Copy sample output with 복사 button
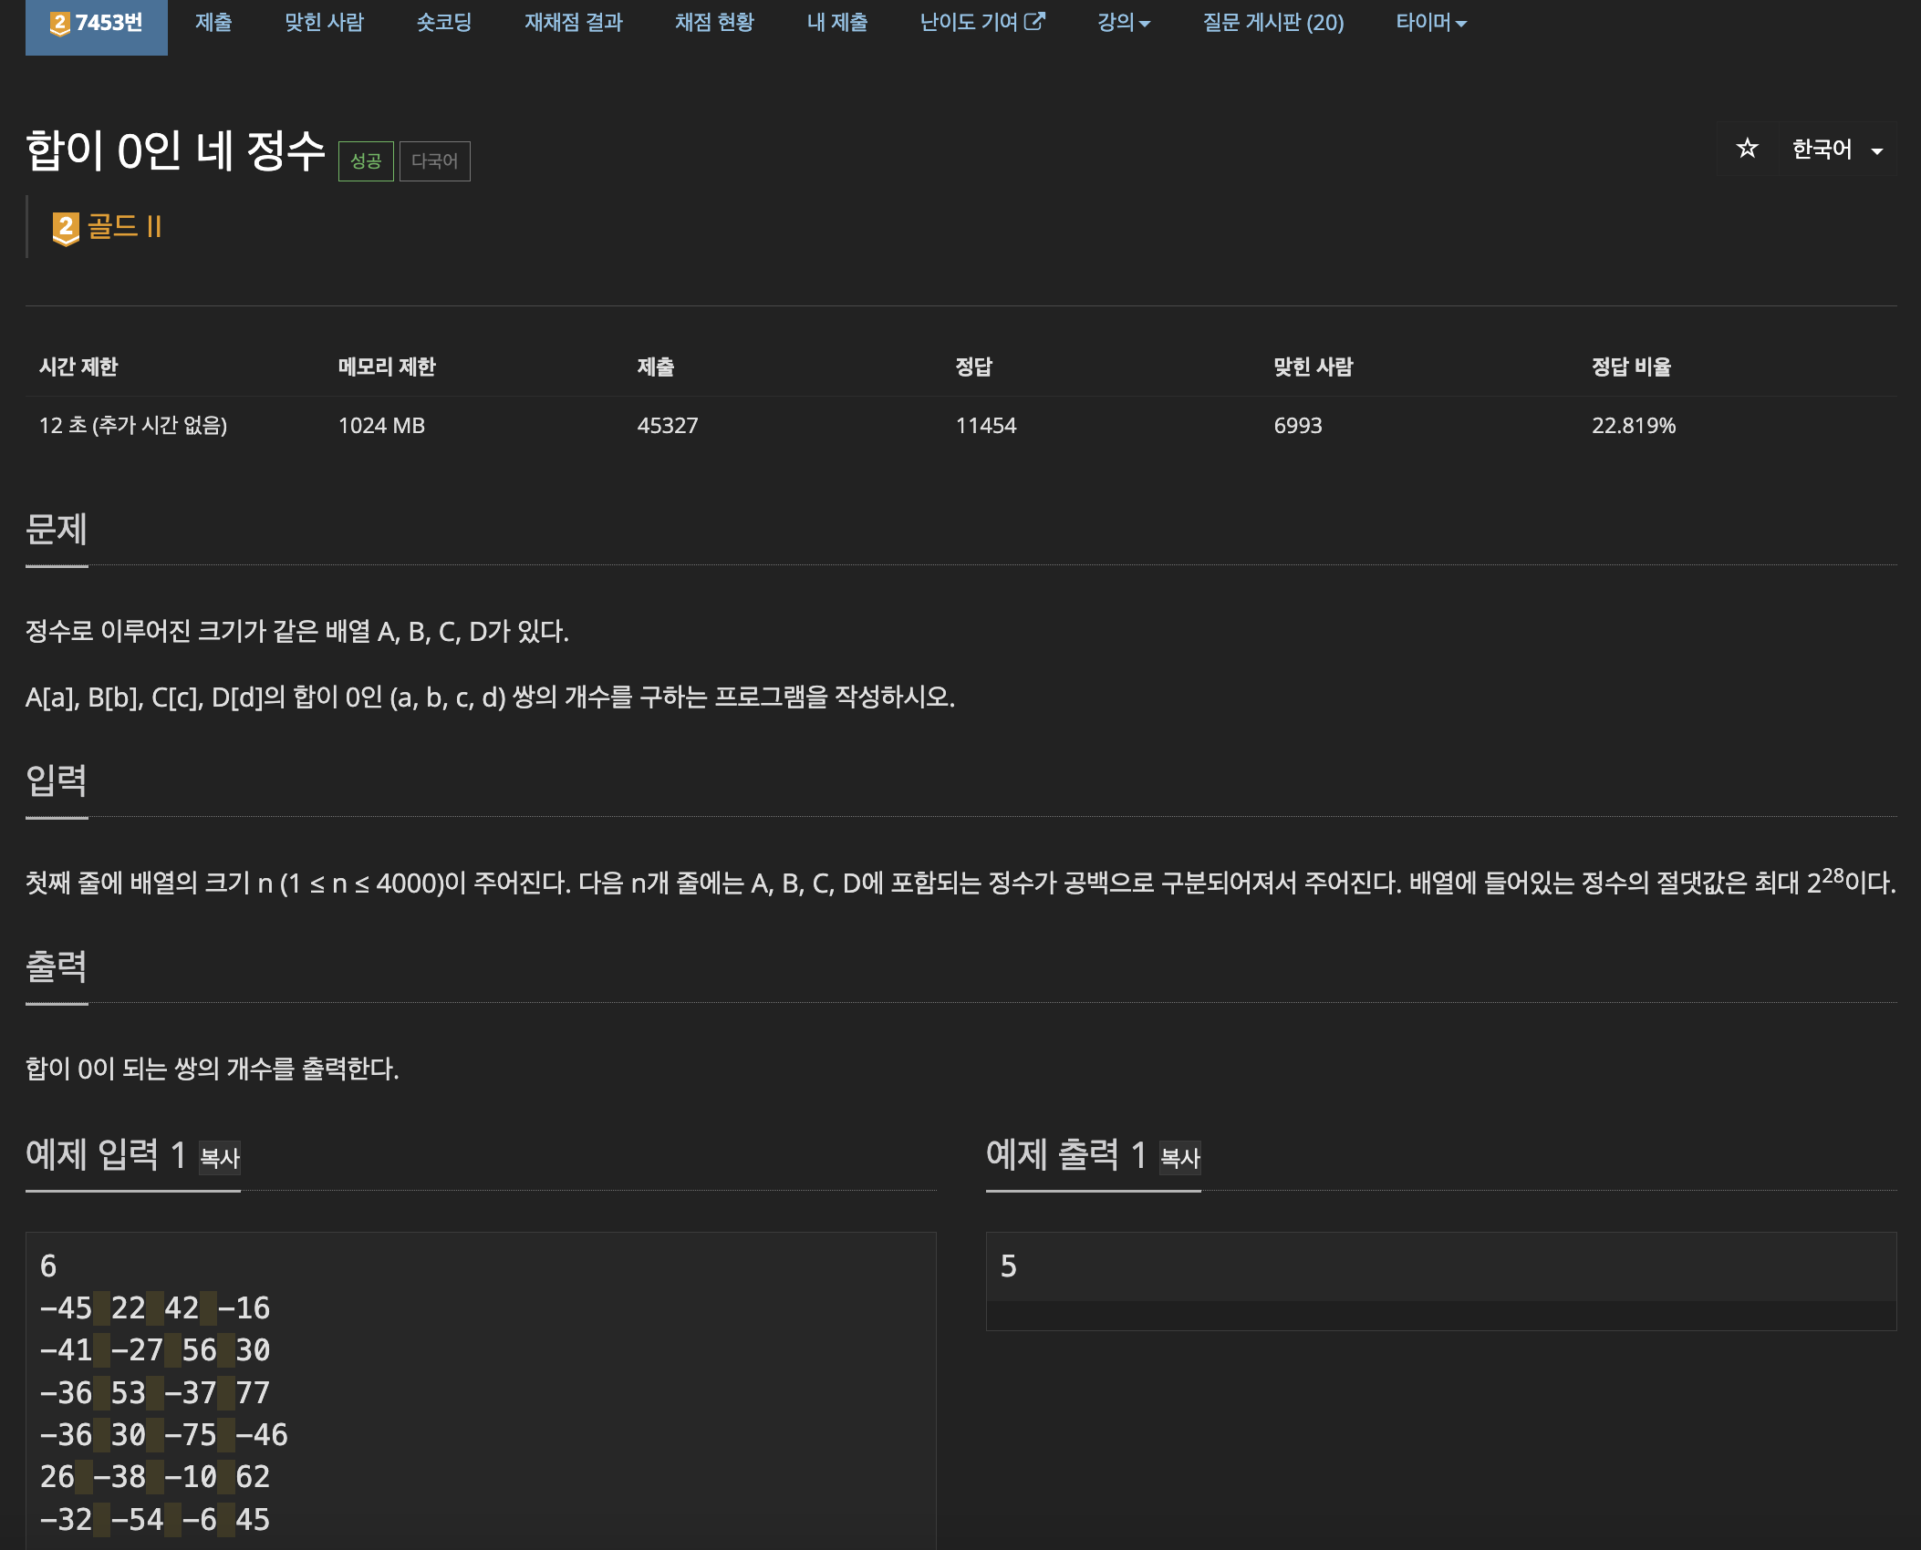The width and height of the screenshot is (1921, 1550). 1179,1158
